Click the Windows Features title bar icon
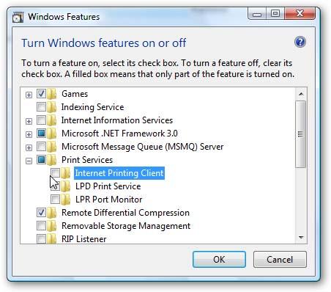Screen dimensions: 331x292 coord(18,17)
